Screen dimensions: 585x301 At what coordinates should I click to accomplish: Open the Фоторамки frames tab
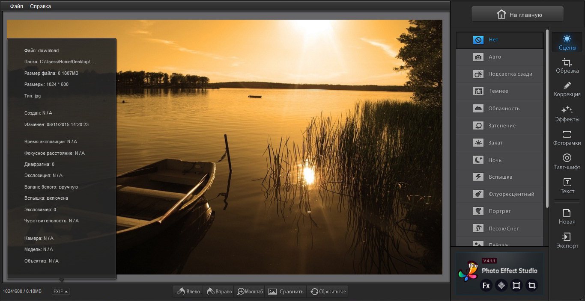(x=567, y=138)
